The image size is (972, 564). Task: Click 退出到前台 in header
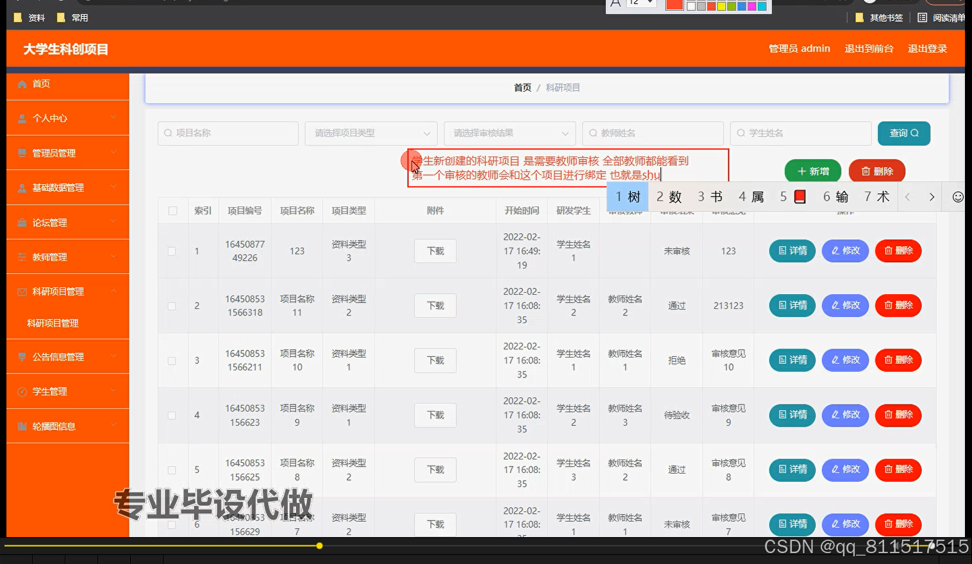pyautogui.click(x=869, y=49)
